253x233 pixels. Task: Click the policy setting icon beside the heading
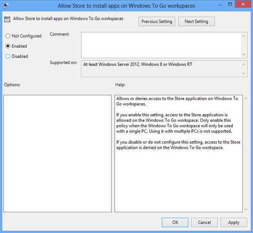7,19
